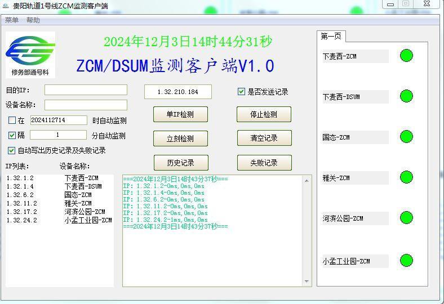The width and height of the screenshot is (444, 304).
Task: Click the green indicator next to 国态-ZCM
Action: pos(406,137)
